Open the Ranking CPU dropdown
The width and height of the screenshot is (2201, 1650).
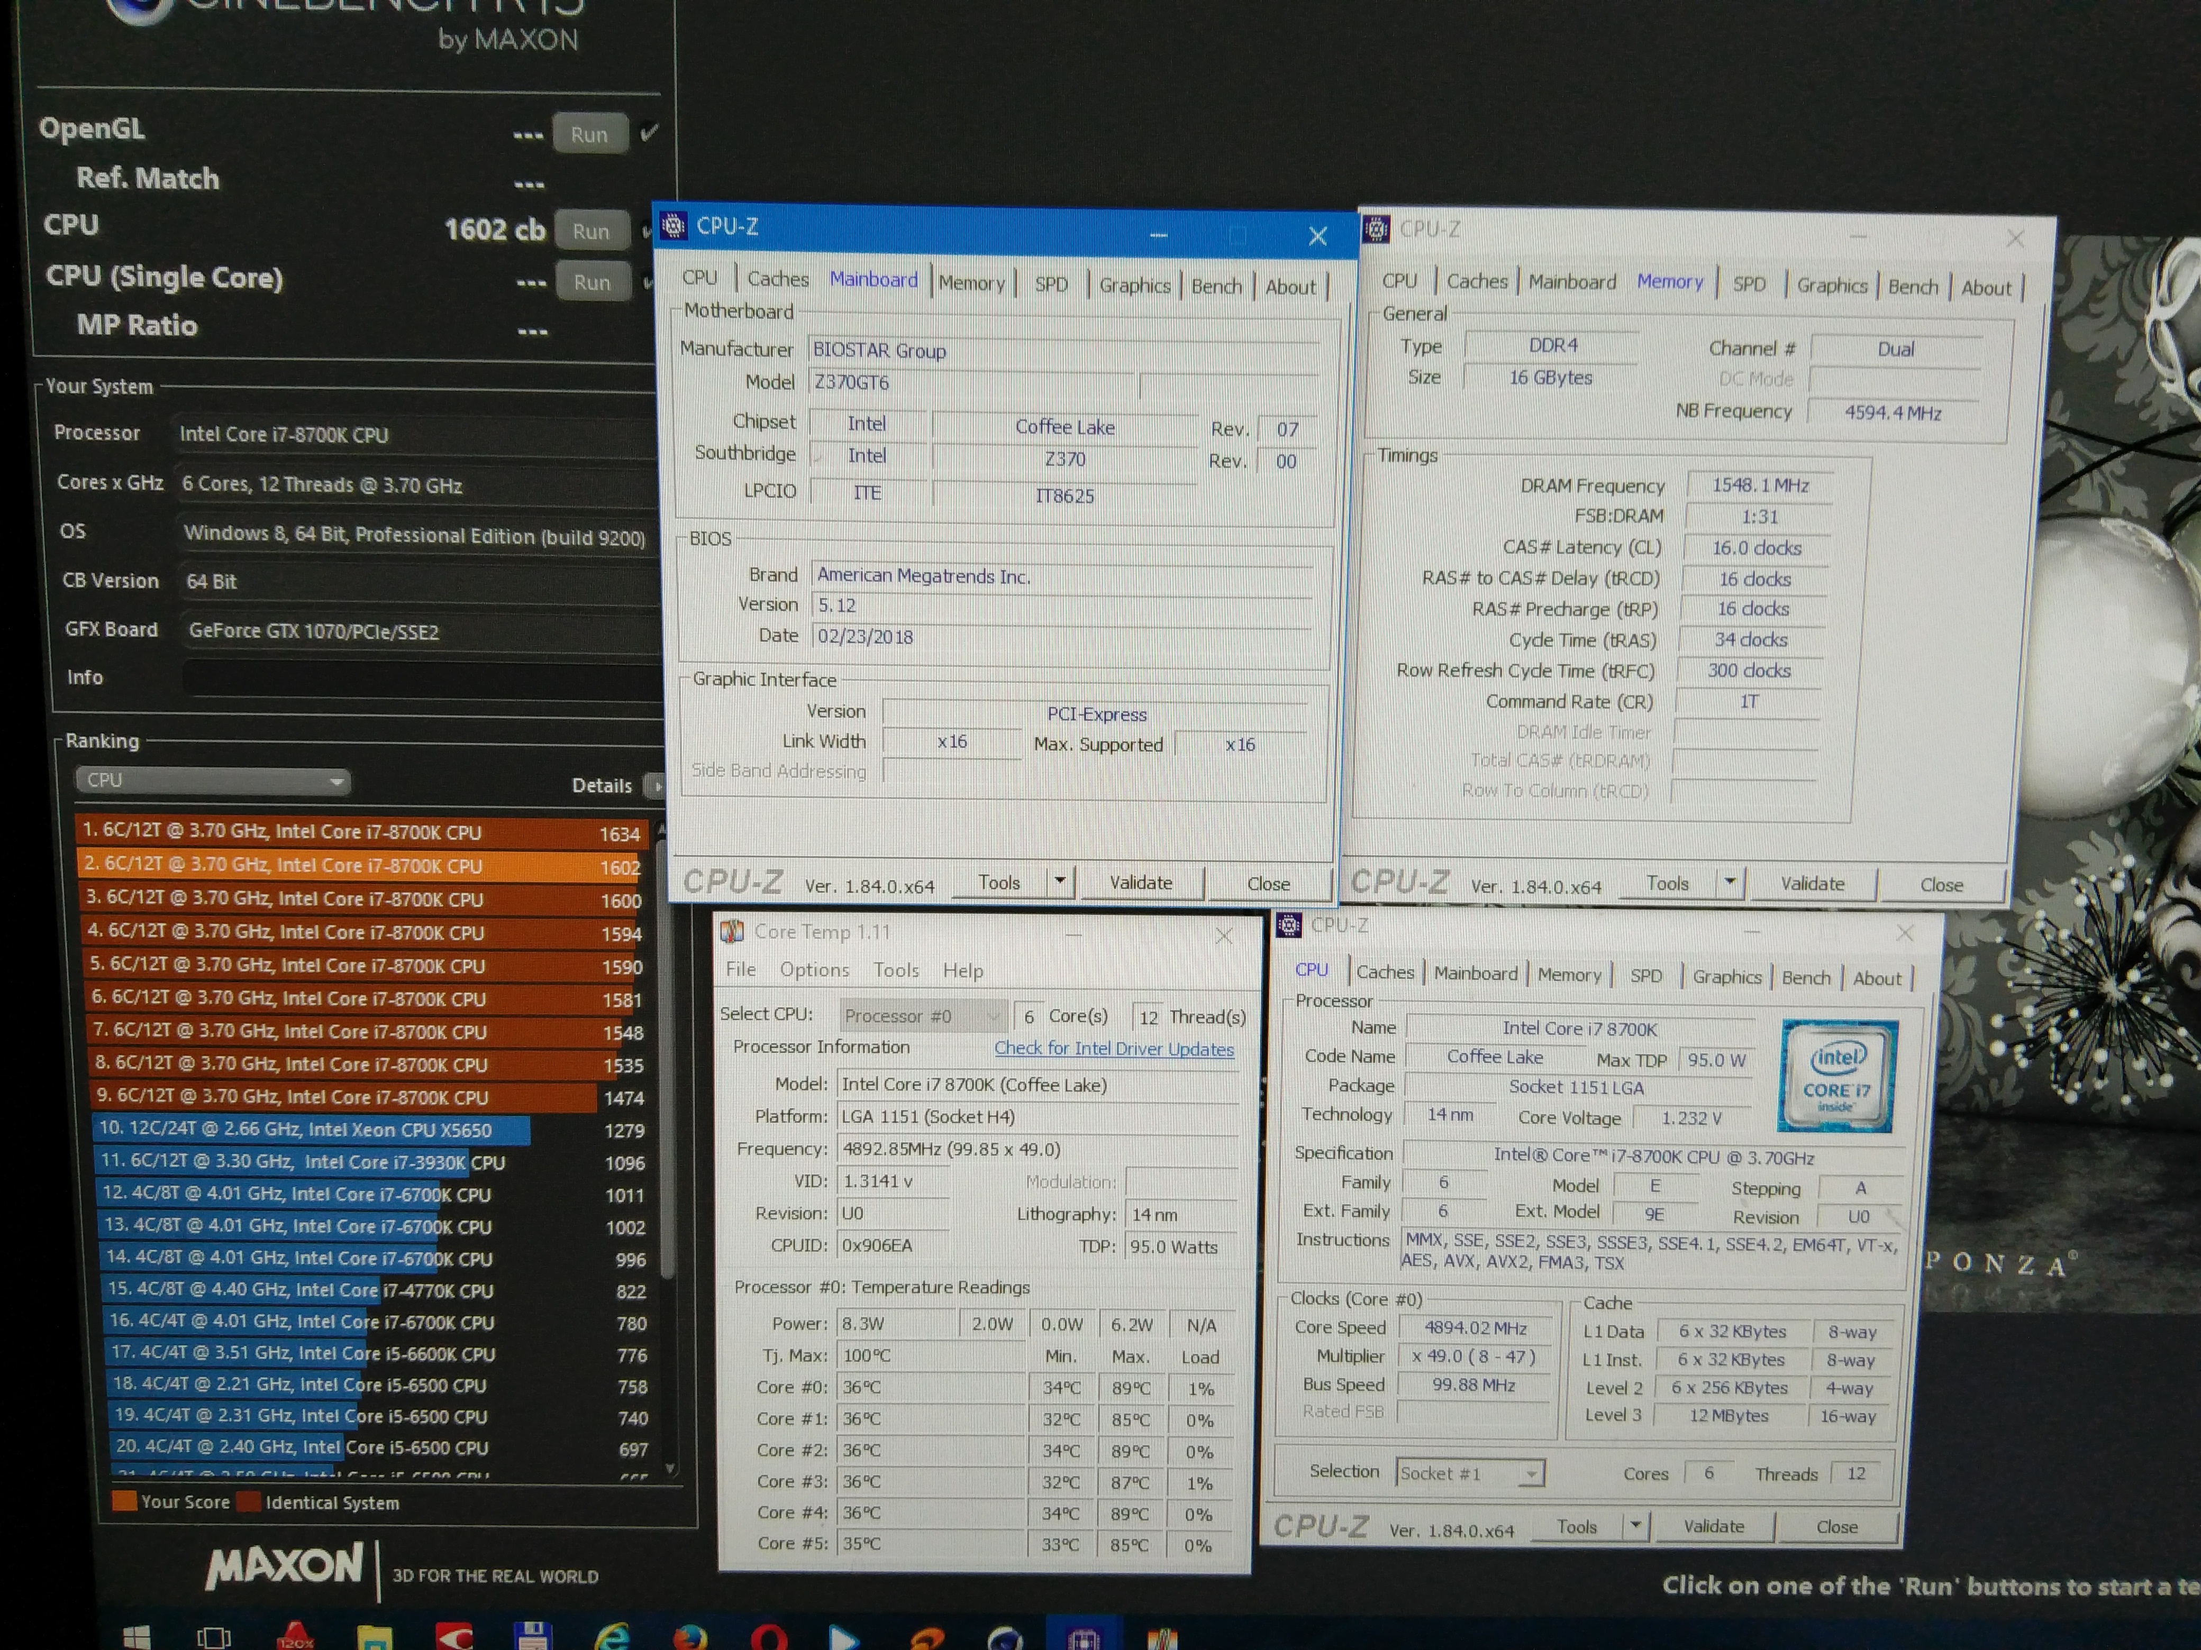point(213,781)
